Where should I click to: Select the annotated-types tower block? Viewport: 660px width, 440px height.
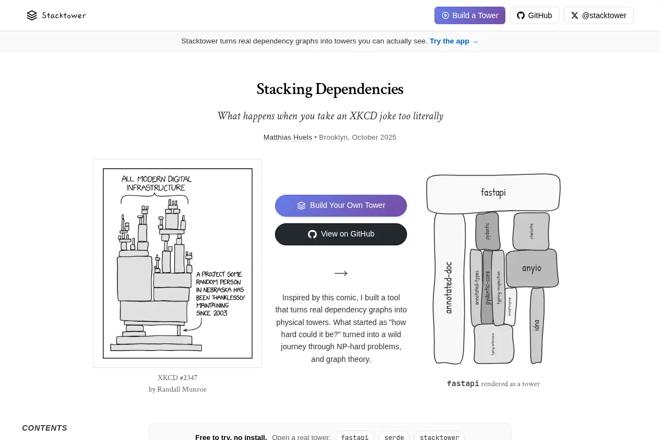pyautogui.click(x=476, y=288)
